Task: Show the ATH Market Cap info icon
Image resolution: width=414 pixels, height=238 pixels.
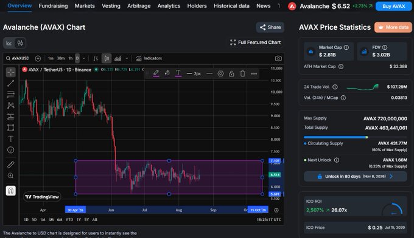Action: click(x=341, y=67)
